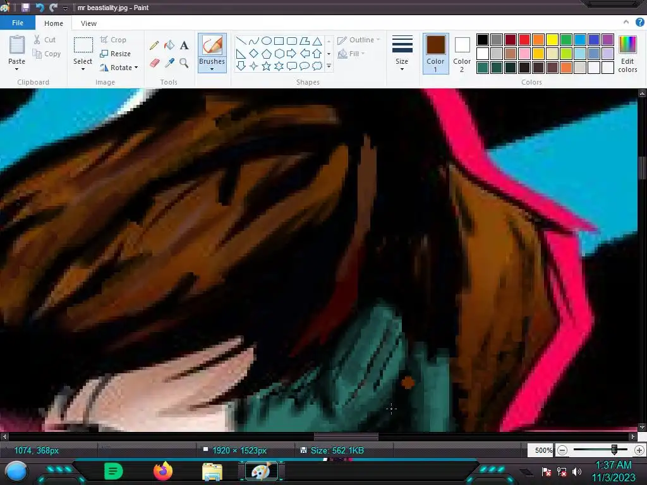Click the Redo arrow in title bar
Viewport: 647px width, 485px height.
click(53, 8)
